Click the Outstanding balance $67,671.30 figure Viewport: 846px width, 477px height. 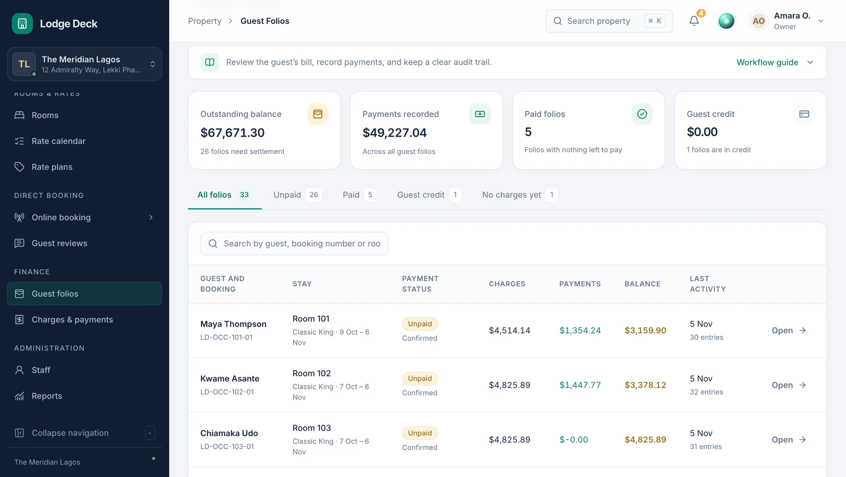(x=233, y=133)
